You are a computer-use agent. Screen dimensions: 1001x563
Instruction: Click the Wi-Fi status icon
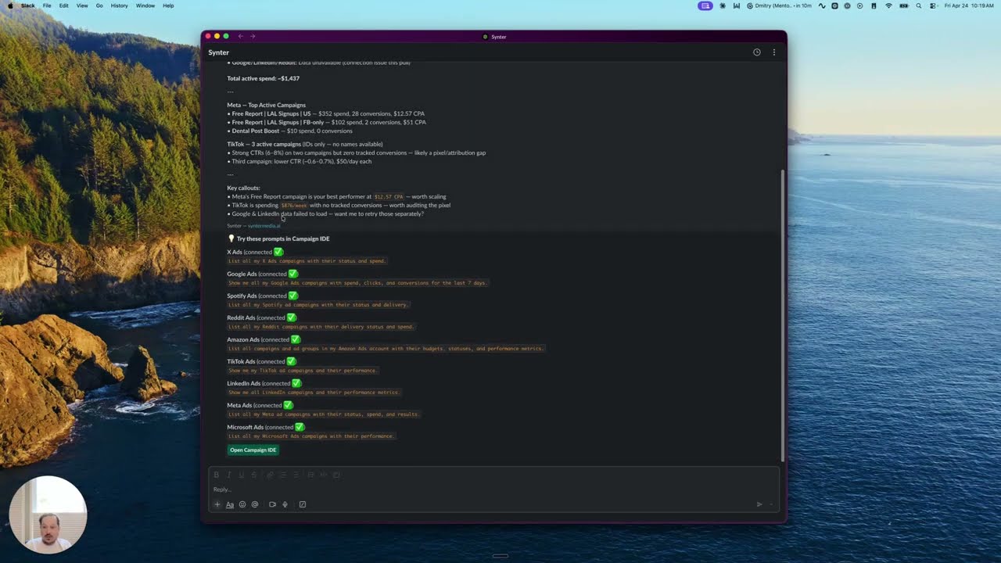tap(888, 5)
